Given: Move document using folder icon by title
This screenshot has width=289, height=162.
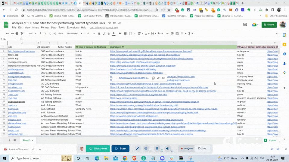Looking at the screenshot, I should 115,23.
